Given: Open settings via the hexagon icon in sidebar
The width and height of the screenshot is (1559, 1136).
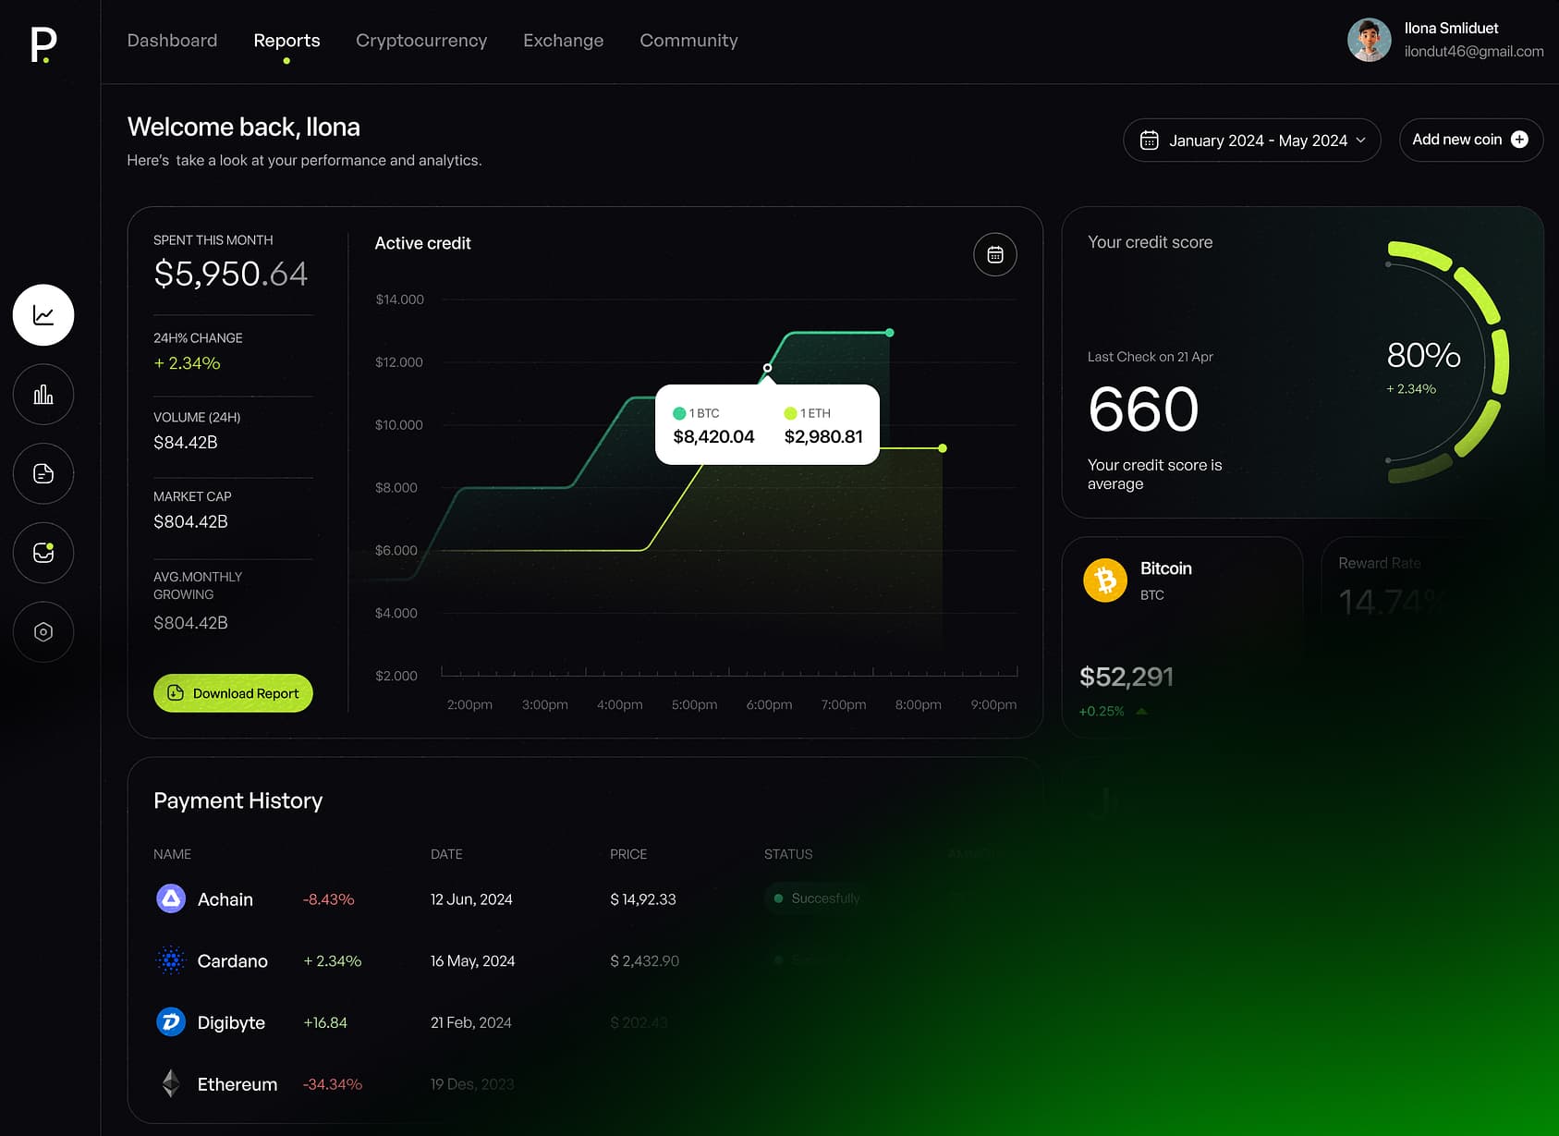Looking at the screenshot, I should point(43,631).
